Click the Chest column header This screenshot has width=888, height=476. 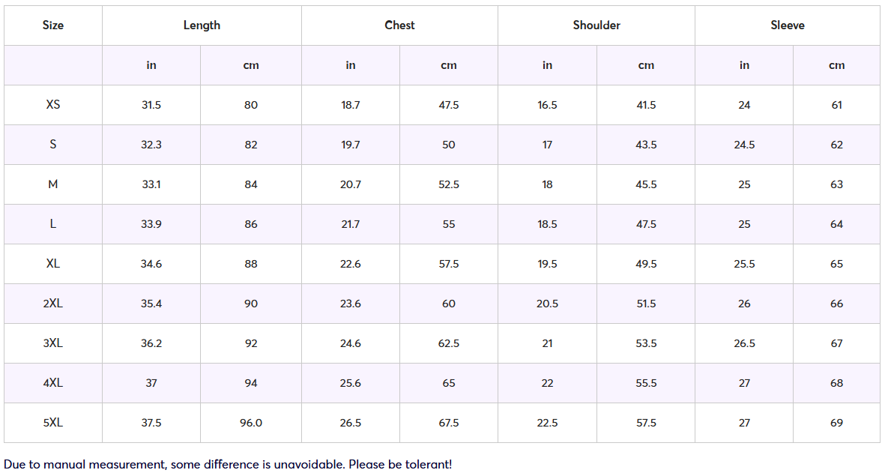tap(399, 25)
